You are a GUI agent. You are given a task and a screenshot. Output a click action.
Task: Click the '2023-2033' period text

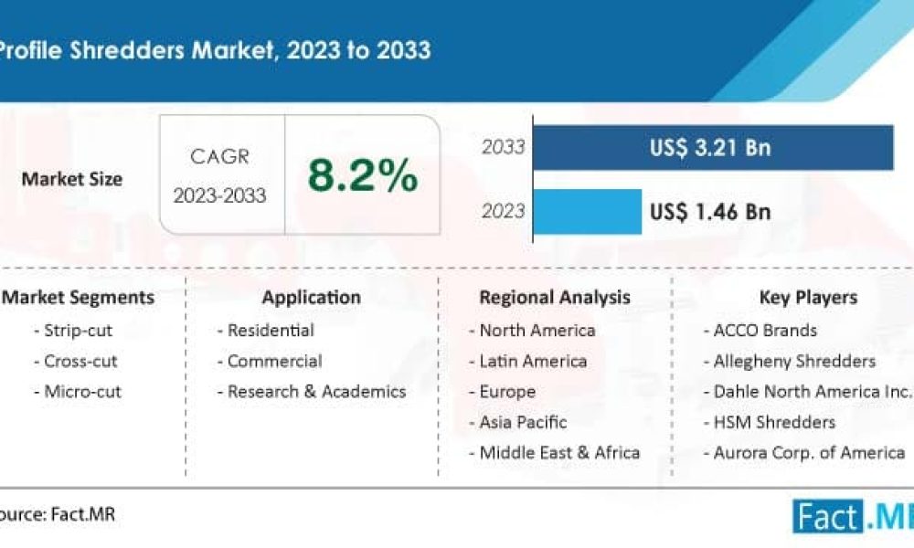[219, 195]
